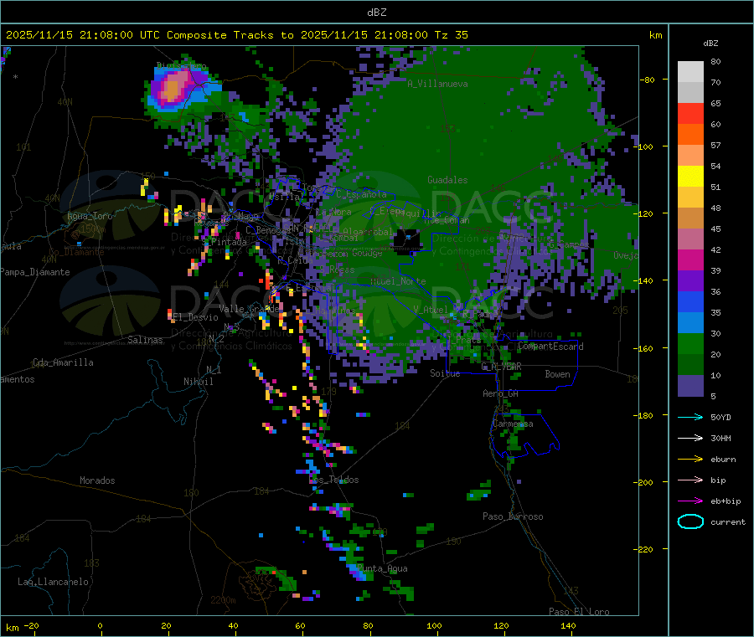
Task: Click the 'Soitue' map label
Action: (445, 373)
